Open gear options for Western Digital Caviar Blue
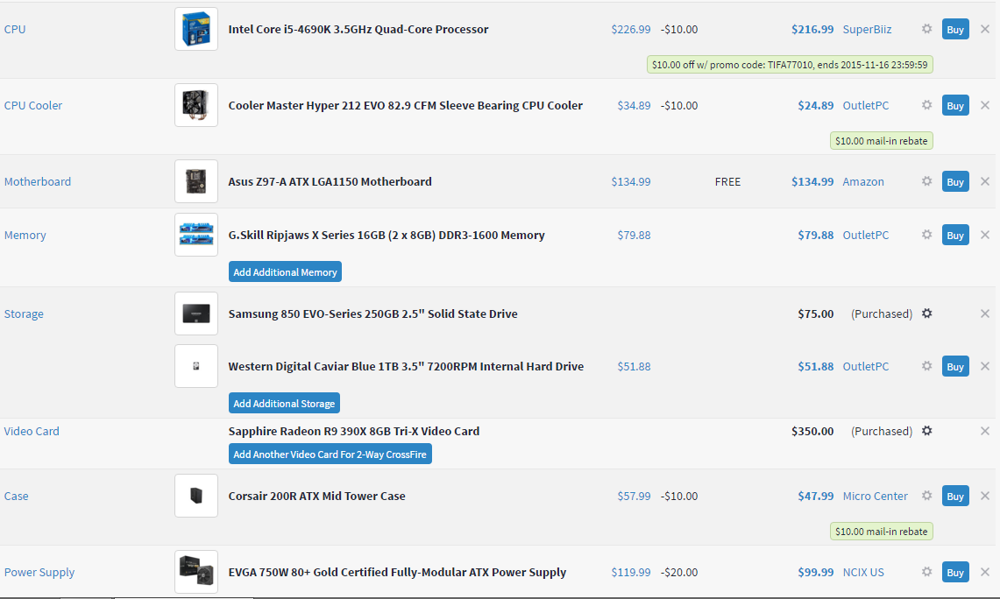This screenshot has width=1000, height=599. (x=926, y=366)
